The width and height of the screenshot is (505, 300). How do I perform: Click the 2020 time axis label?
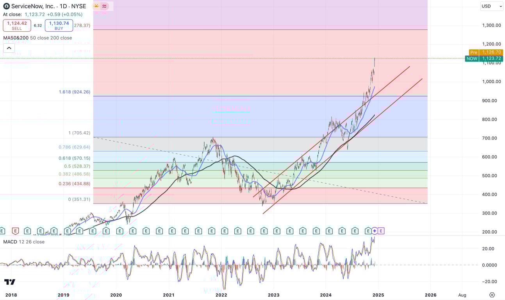[116, 295]
